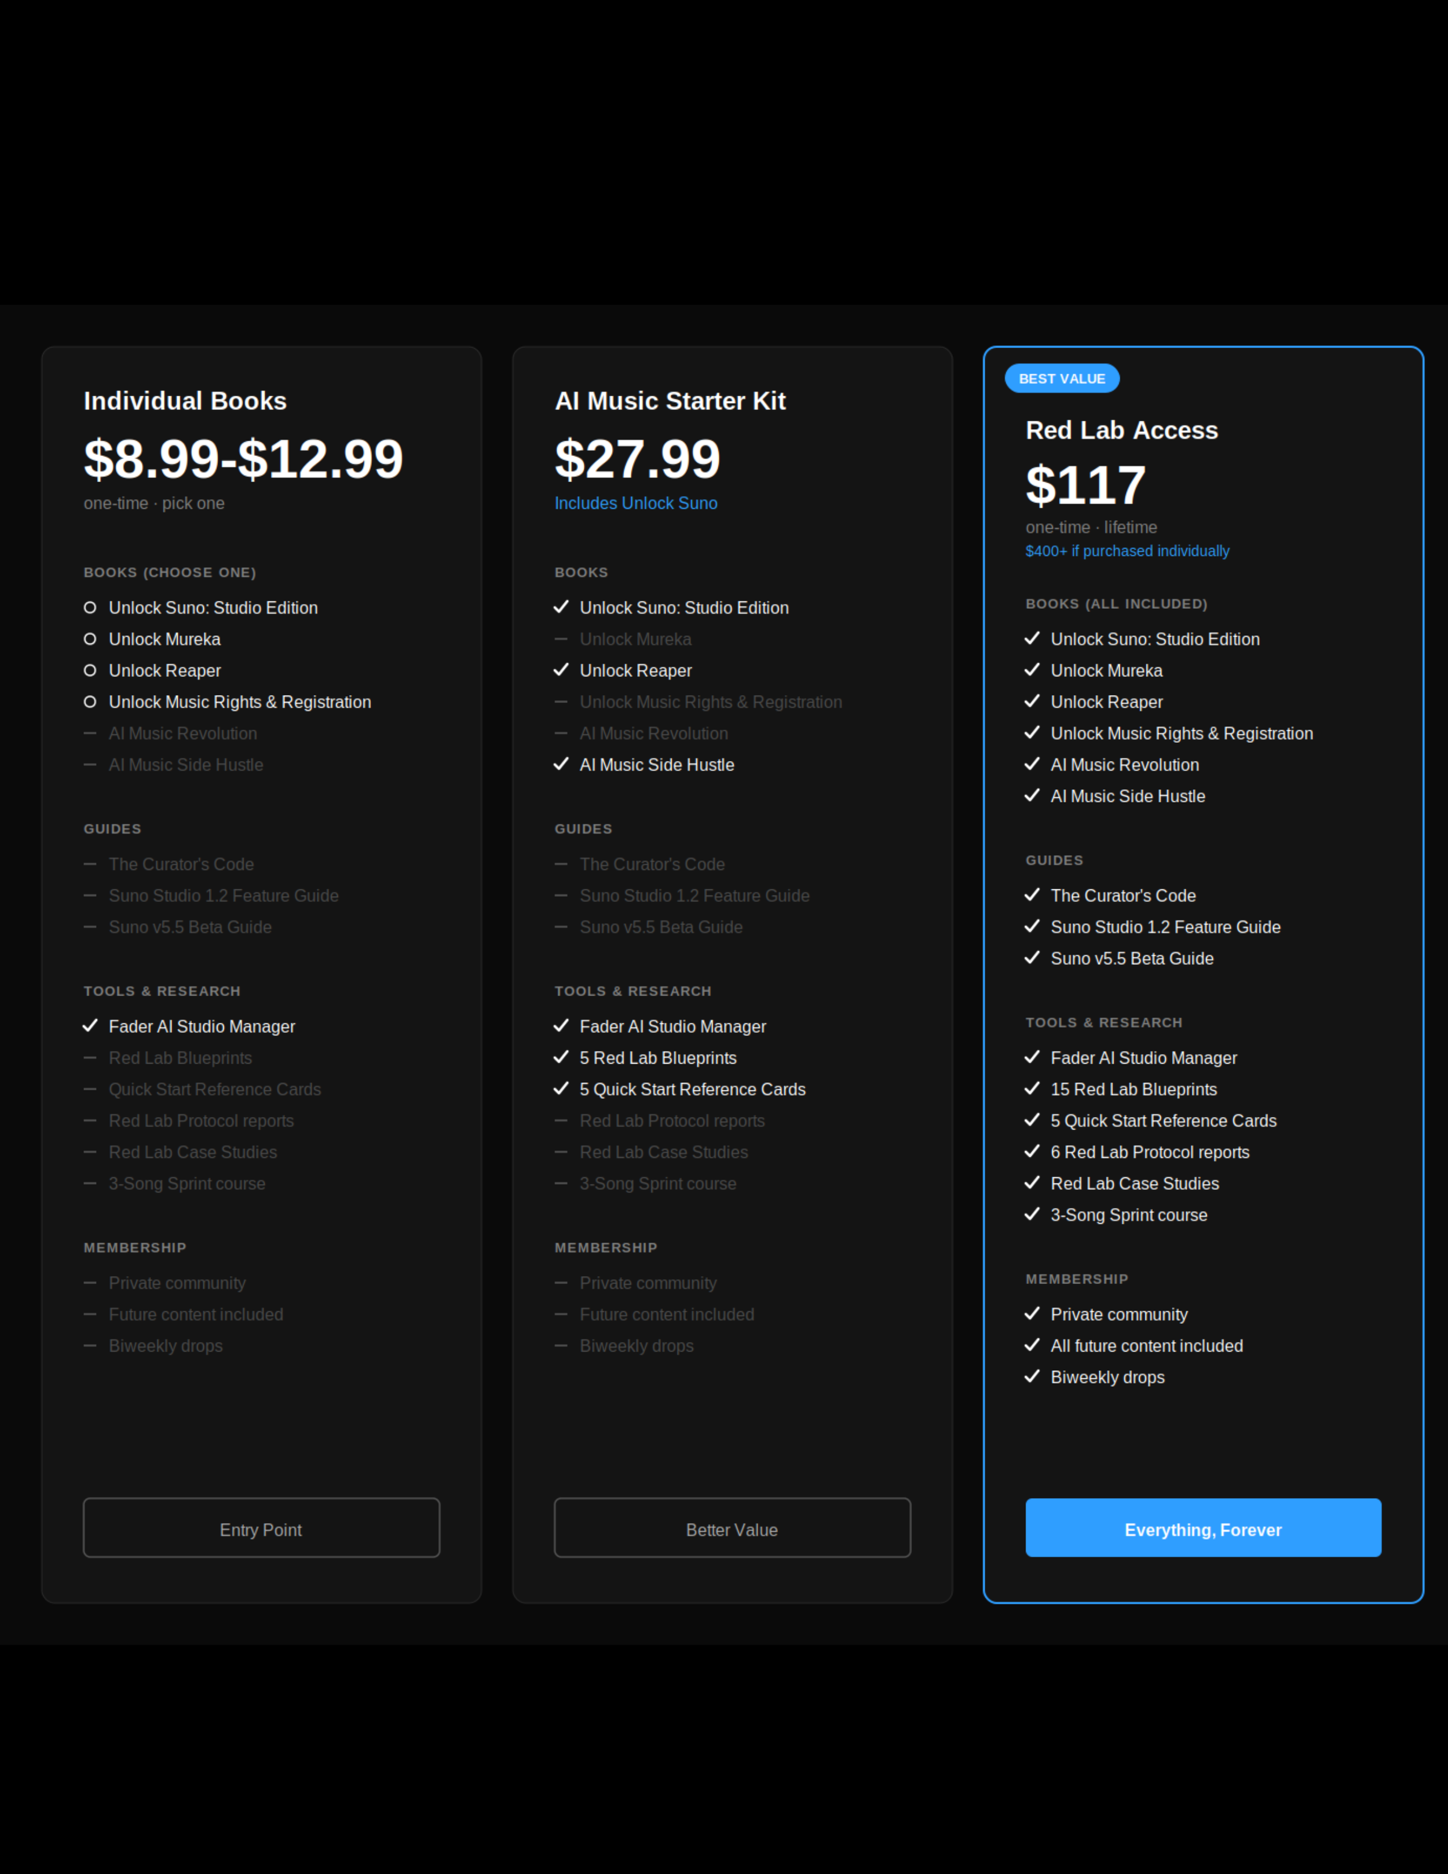Pick Unlock Music Rights & Registration radio option
Image resolution: width=1448 pixels, height=1874 pixels.
coord(90,702)
